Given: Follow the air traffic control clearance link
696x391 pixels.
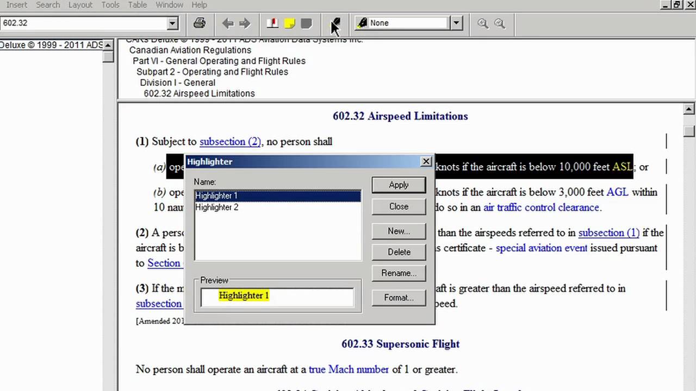Looking at the screenshot, I should click(x=541, y=207).
